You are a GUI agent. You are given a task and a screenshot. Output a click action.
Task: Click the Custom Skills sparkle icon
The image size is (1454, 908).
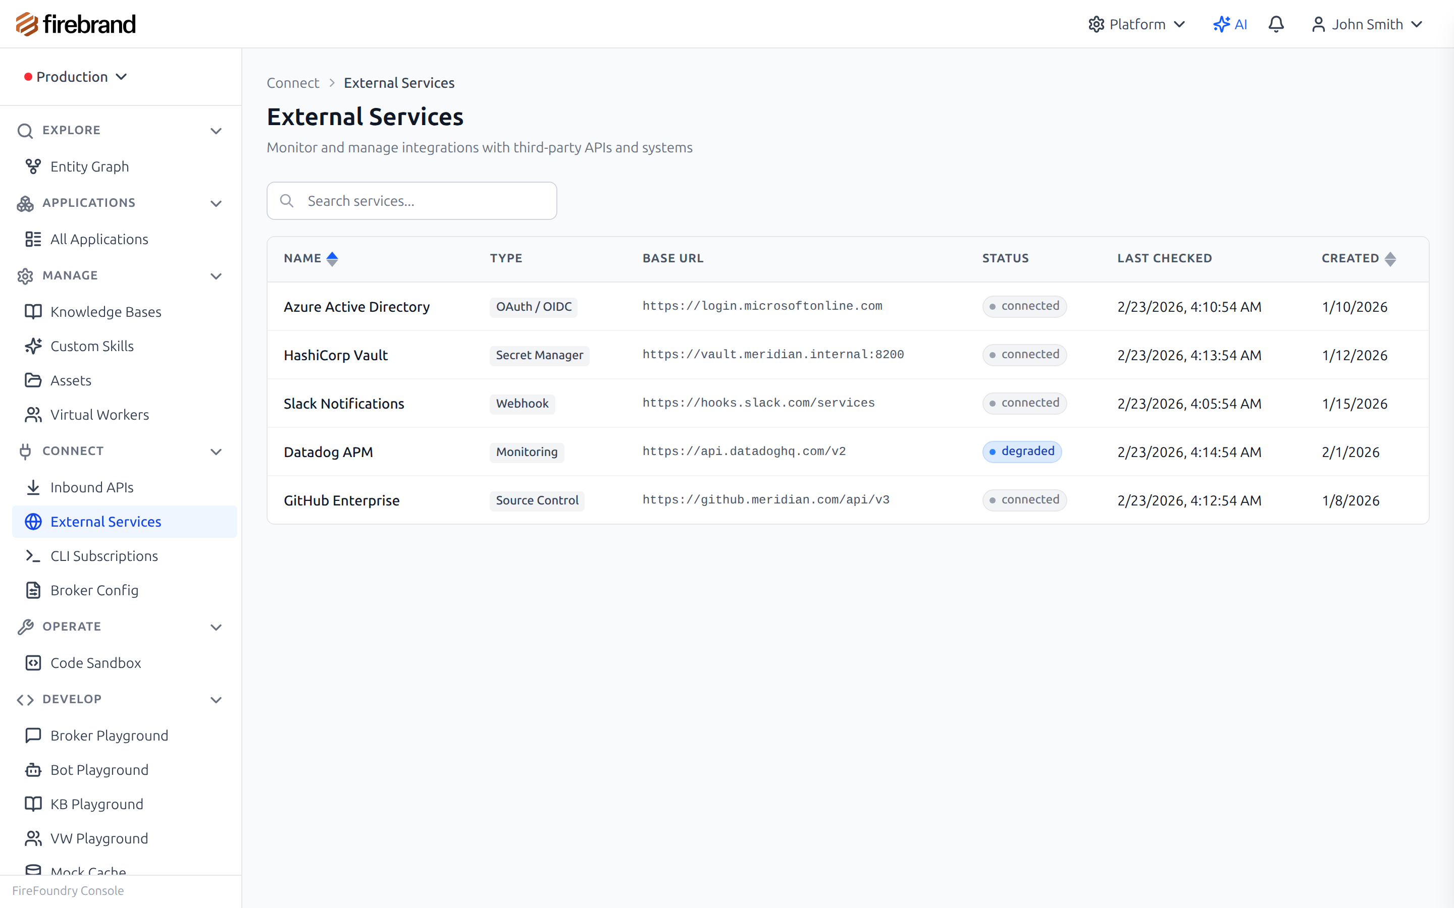[x=33, y=346]
